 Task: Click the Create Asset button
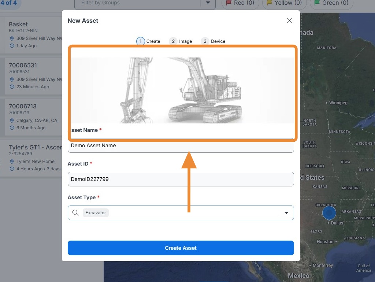tap(181, 248)
